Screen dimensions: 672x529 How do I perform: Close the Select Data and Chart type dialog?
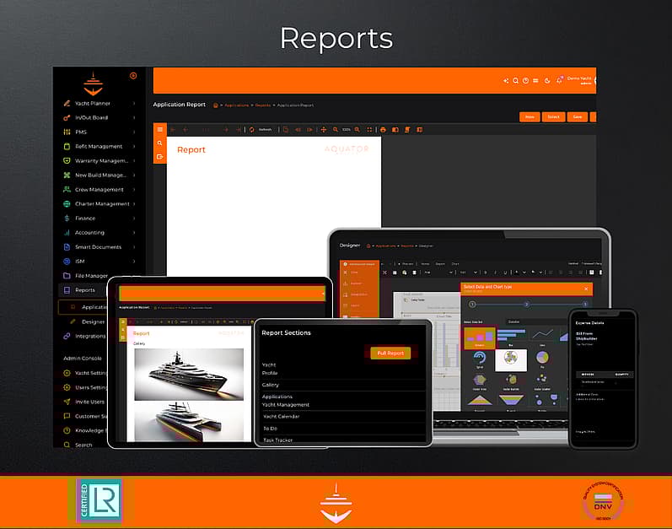coord(586,289)
